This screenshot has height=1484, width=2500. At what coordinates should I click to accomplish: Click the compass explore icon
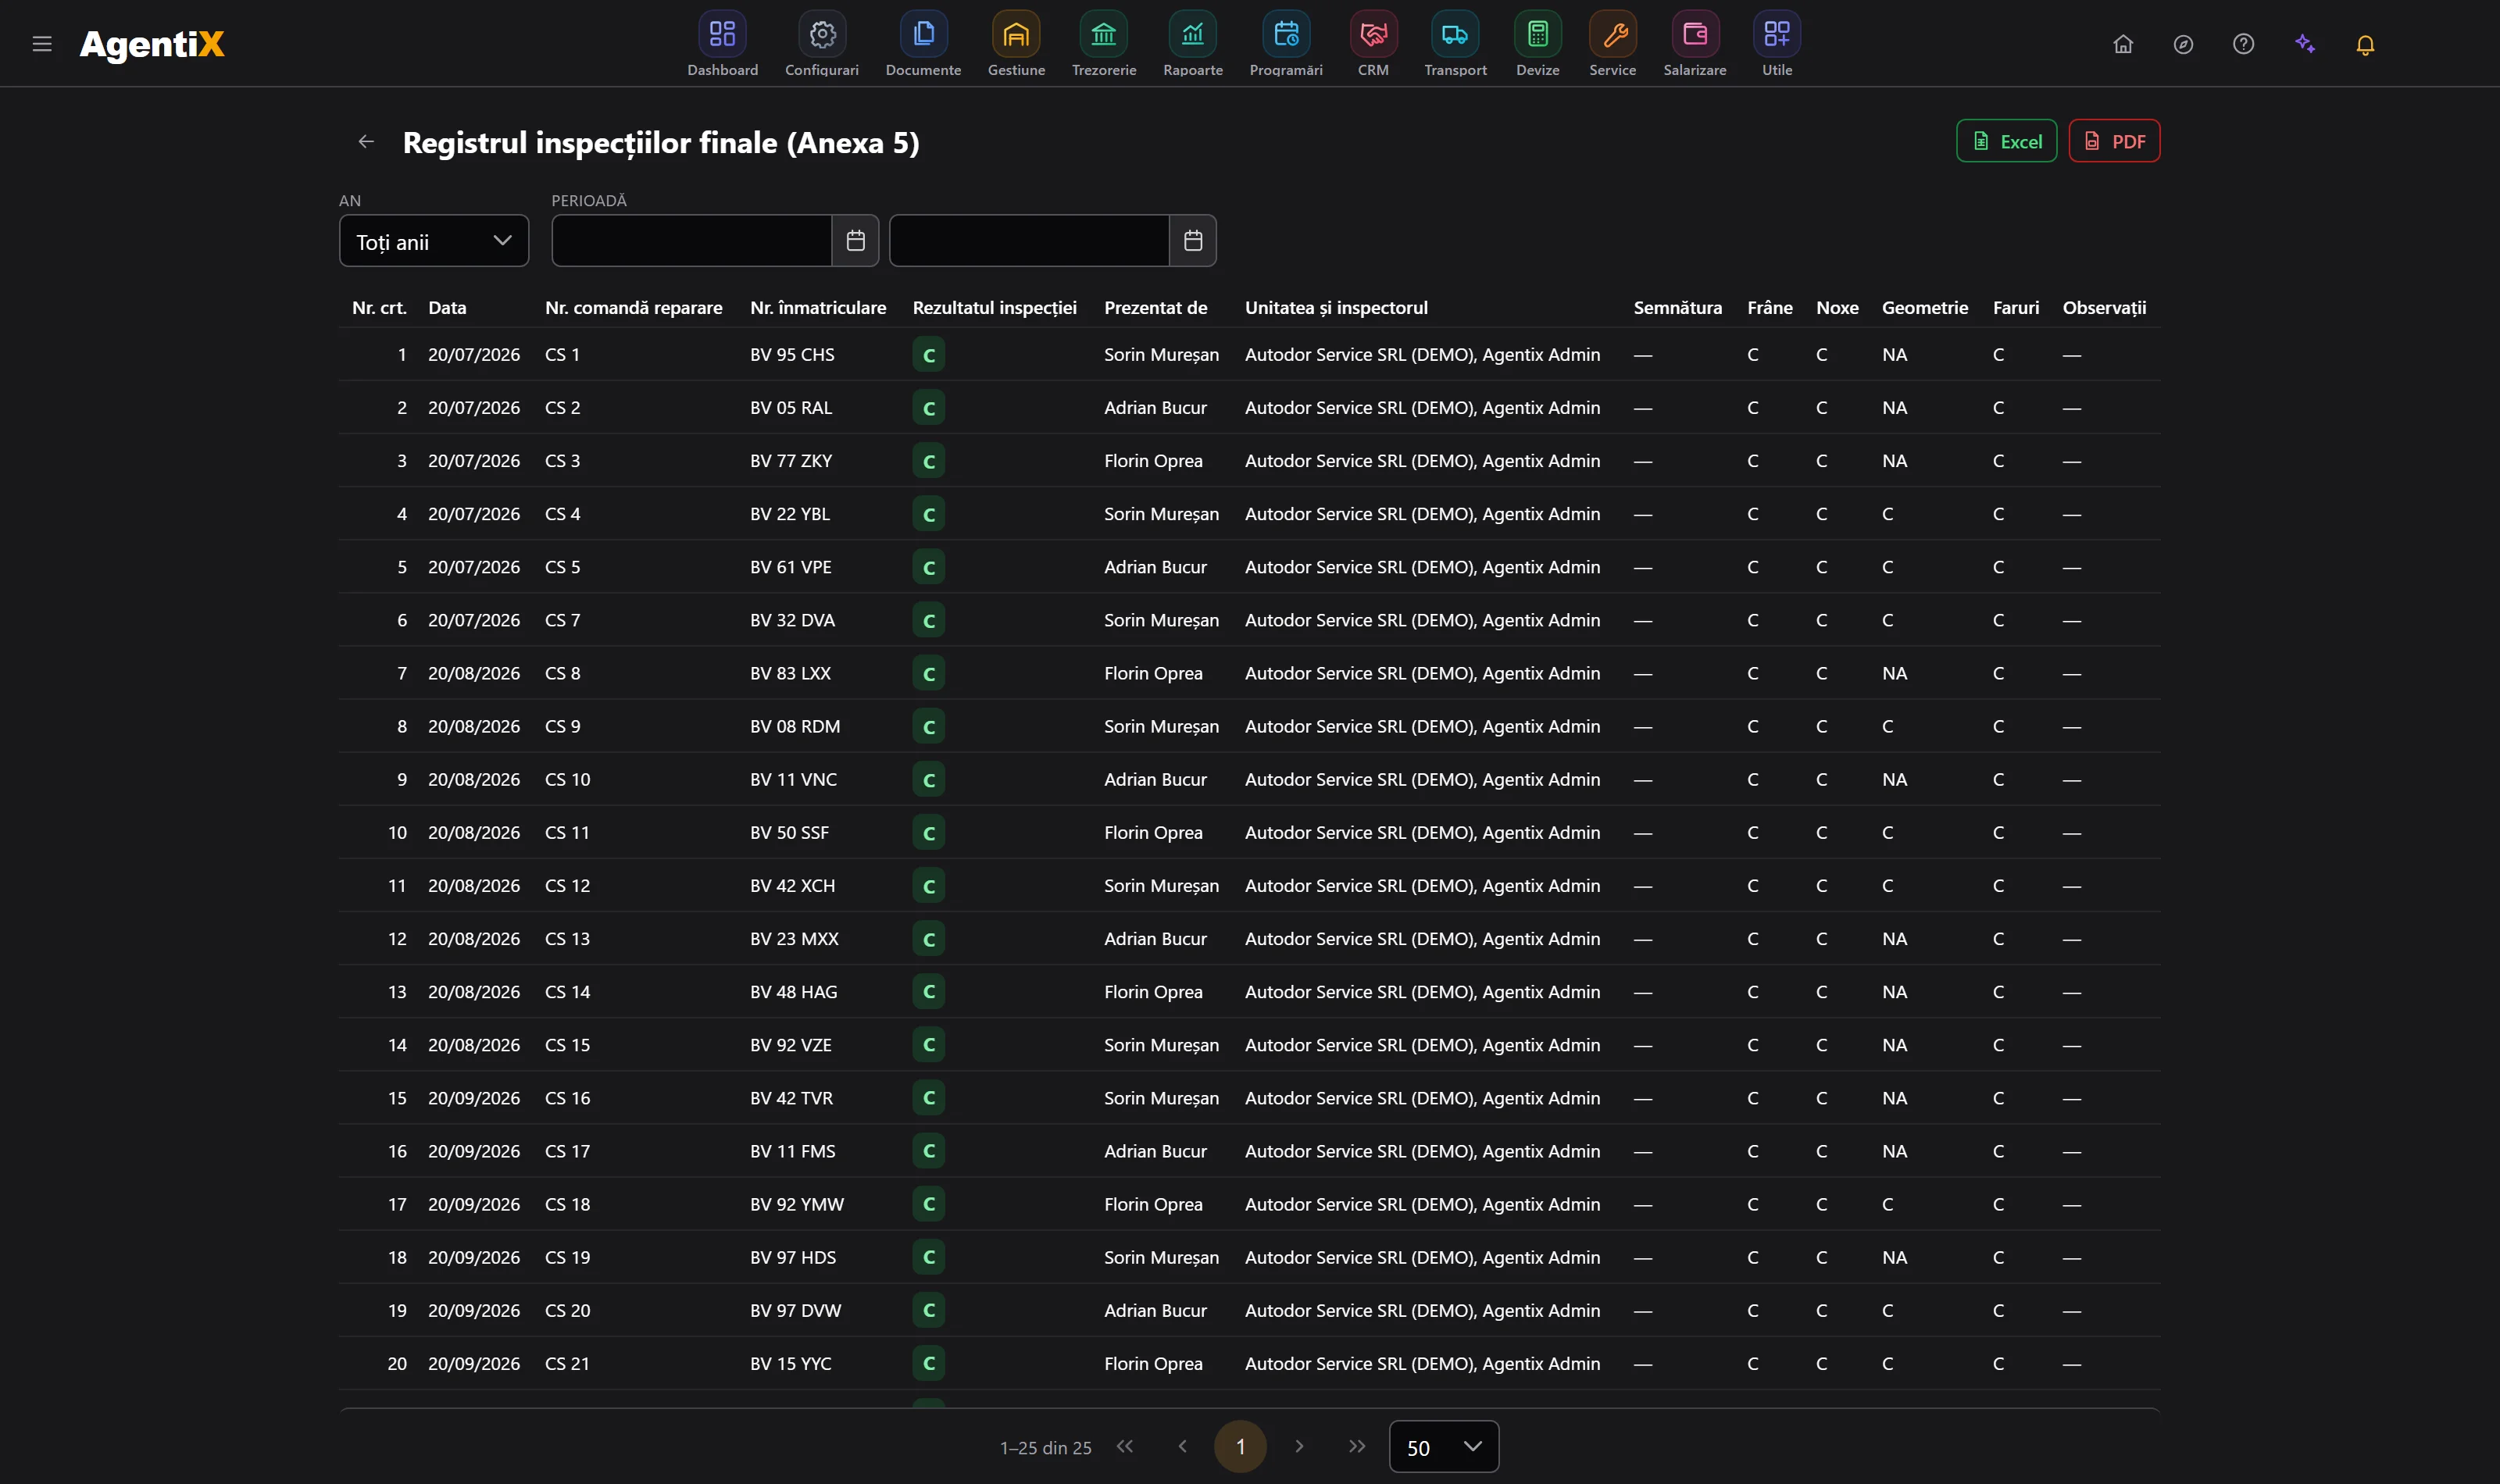click(x=2183, y=44)
